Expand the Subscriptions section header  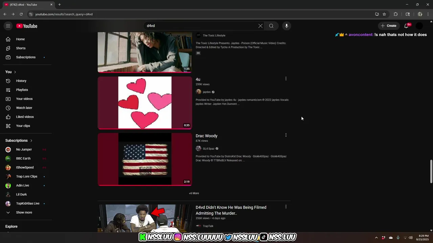coord(19,140)
